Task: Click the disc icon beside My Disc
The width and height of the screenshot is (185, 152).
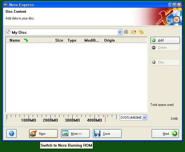Action: point(8,32)
